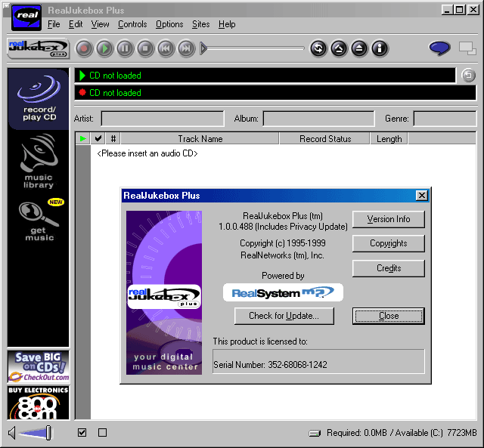Click the volume slider handle
Screen dimensions: 484x448
tap(48, 433)
